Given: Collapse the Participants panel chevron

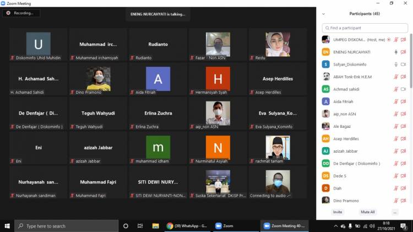Looking at the screenshot, I should (x=323, y=14).
